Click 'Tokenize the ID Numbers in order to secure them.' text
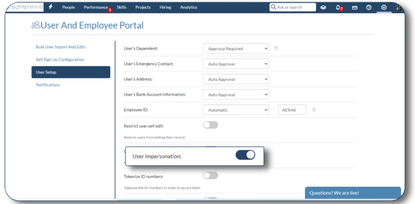Viewport: 415px width, 204px height. click(x=163, y=188)
